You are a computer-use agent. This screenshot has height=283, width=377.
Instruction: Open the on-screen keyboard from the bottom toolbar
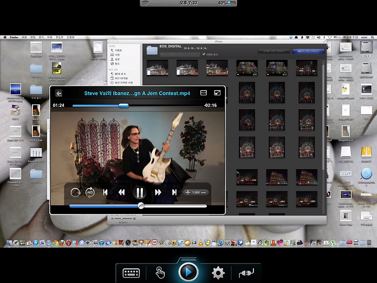pos(131,273)
